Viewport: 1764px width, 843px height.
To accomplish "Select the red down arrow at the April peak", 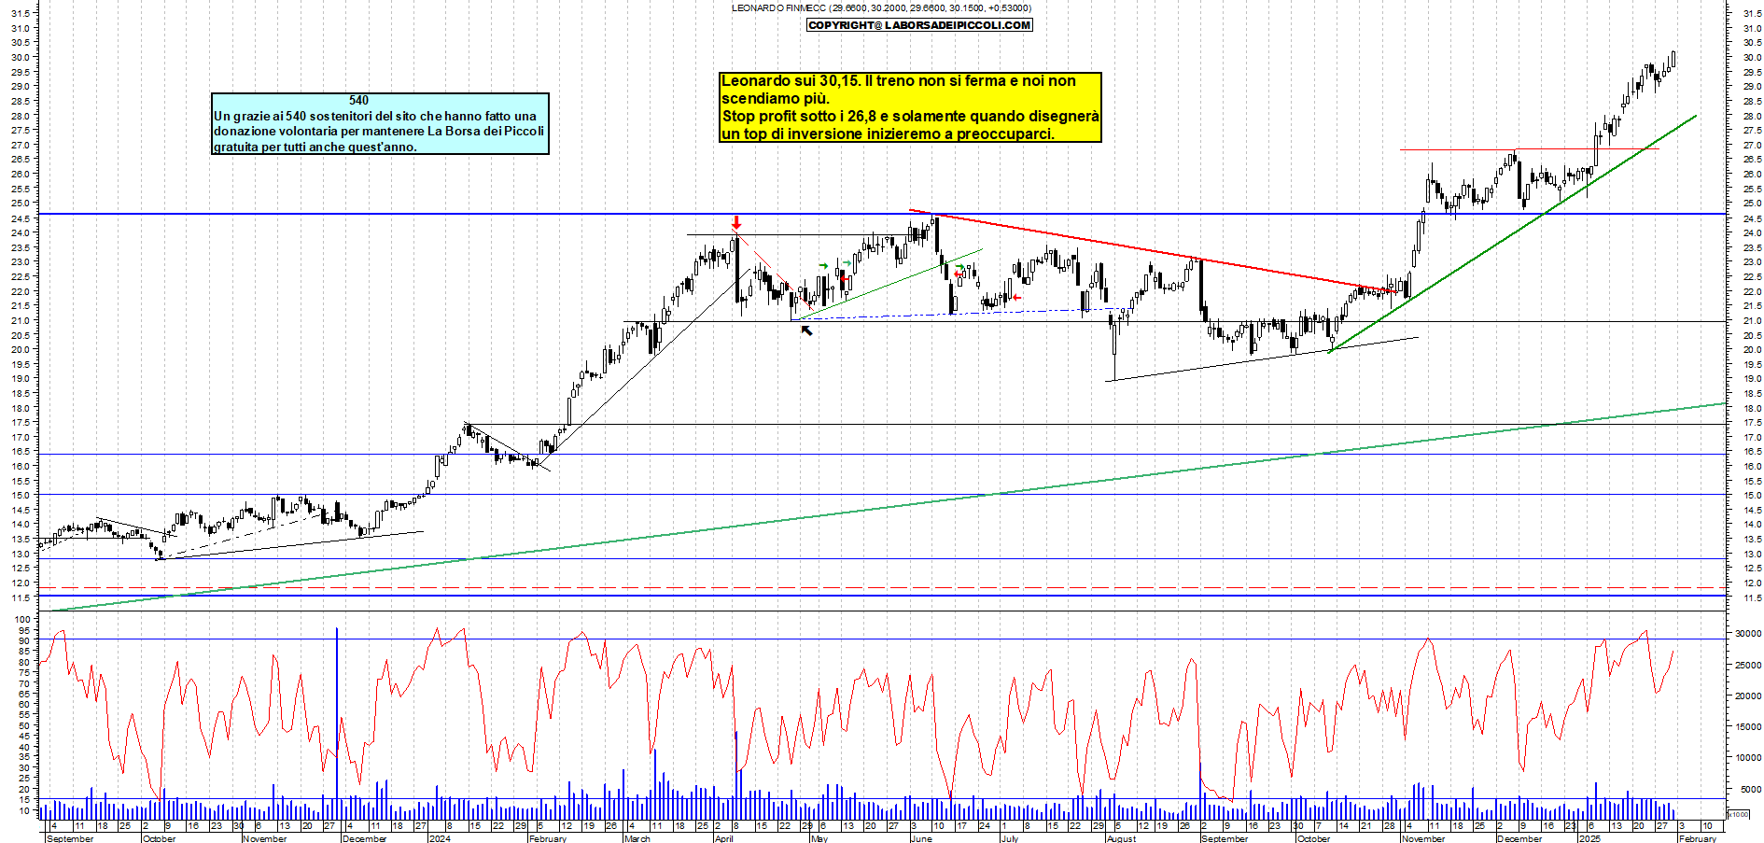I will pyautogui.click(x=736, y=222).
